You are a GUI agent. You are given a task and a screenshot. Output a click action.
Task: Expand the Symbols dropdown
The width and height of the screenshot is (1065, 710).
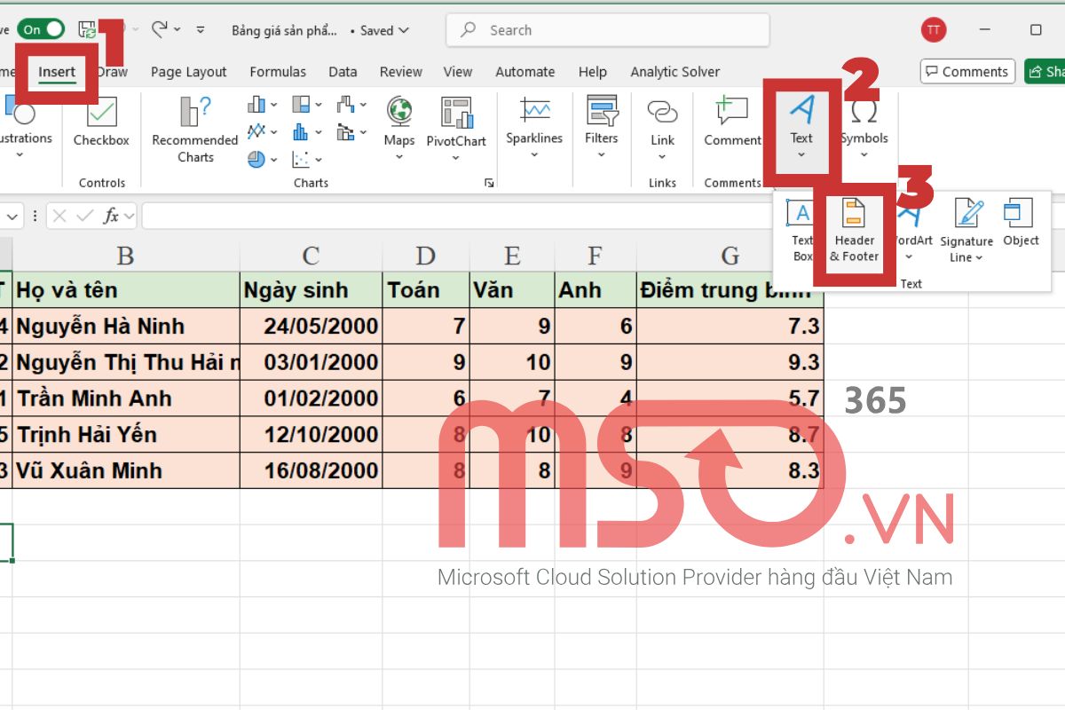tap(864, 129)
